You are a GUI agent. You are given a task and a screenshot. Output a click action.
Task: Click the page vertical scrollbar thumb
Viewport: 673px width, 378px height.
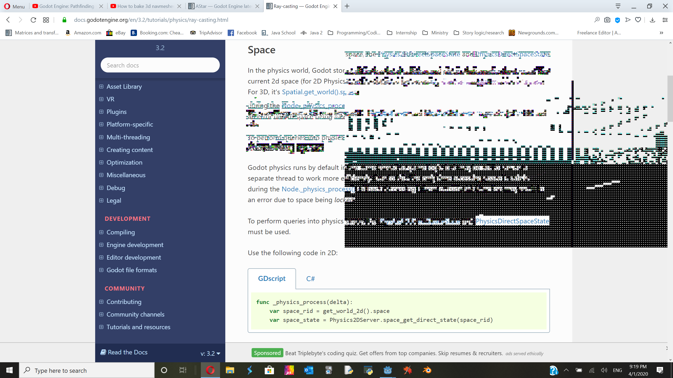coord(670,99)
